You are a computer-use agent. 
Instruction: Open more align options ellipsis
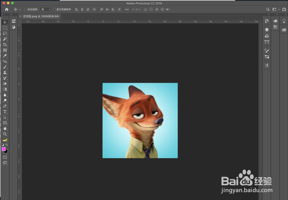tap(127, 10)
